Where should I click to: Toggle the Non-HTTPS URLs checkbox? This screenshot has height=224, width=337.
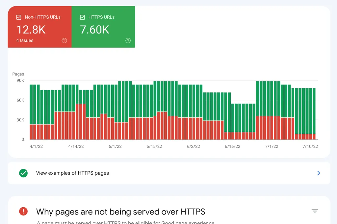[19, 17]
